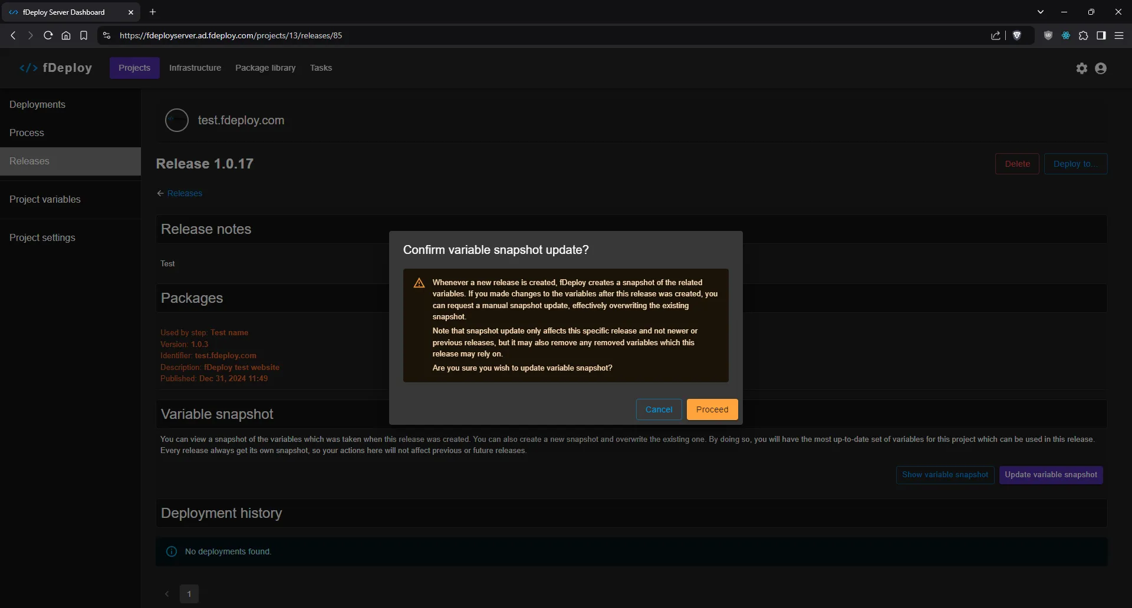Toggle the browser sidebar panel icon
1132x608 pixels.
pyautogui.click(x=1101, y=35)
